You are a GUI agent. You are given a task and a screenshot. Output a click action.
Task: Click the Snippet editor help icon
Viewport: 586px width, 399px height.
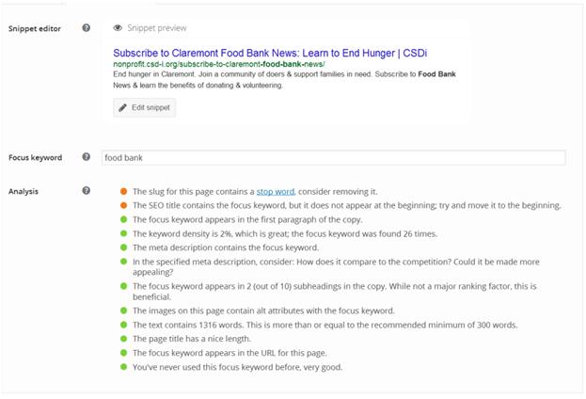86,27
